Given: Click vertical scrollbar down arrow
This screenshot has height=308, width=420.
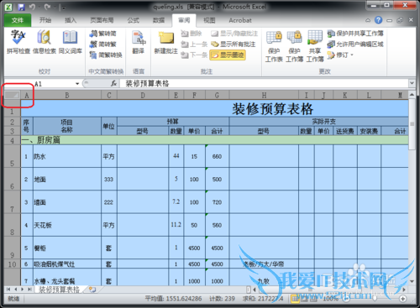Looking at the screenshot, I should click(412, 281).
